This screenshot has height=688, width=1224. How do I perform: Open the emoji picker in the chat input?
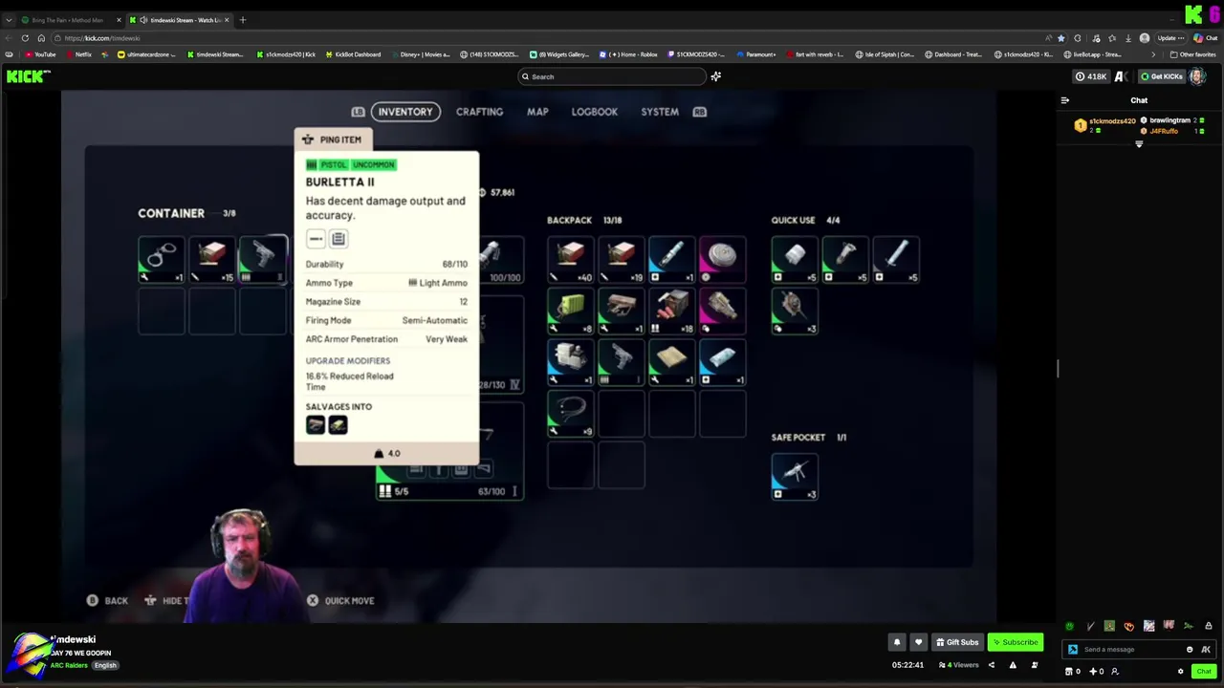pos(1190,650)
